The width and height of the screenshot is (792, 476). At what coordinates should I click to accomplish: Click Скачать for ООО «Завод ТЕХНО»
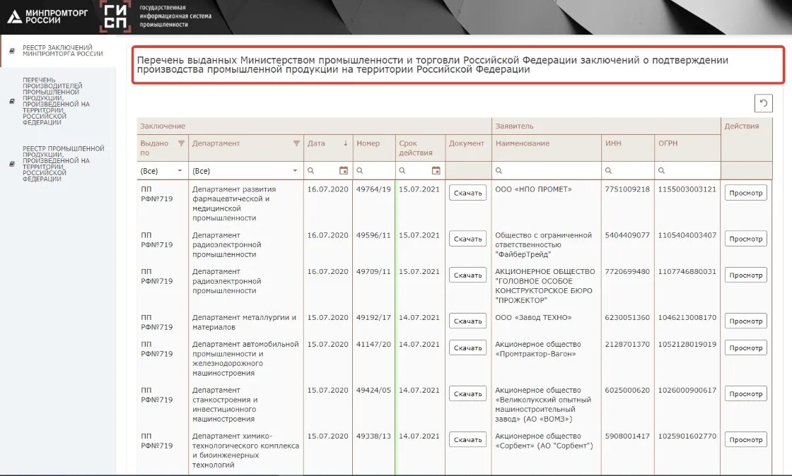pyautogui.click(x=467, y=321)
